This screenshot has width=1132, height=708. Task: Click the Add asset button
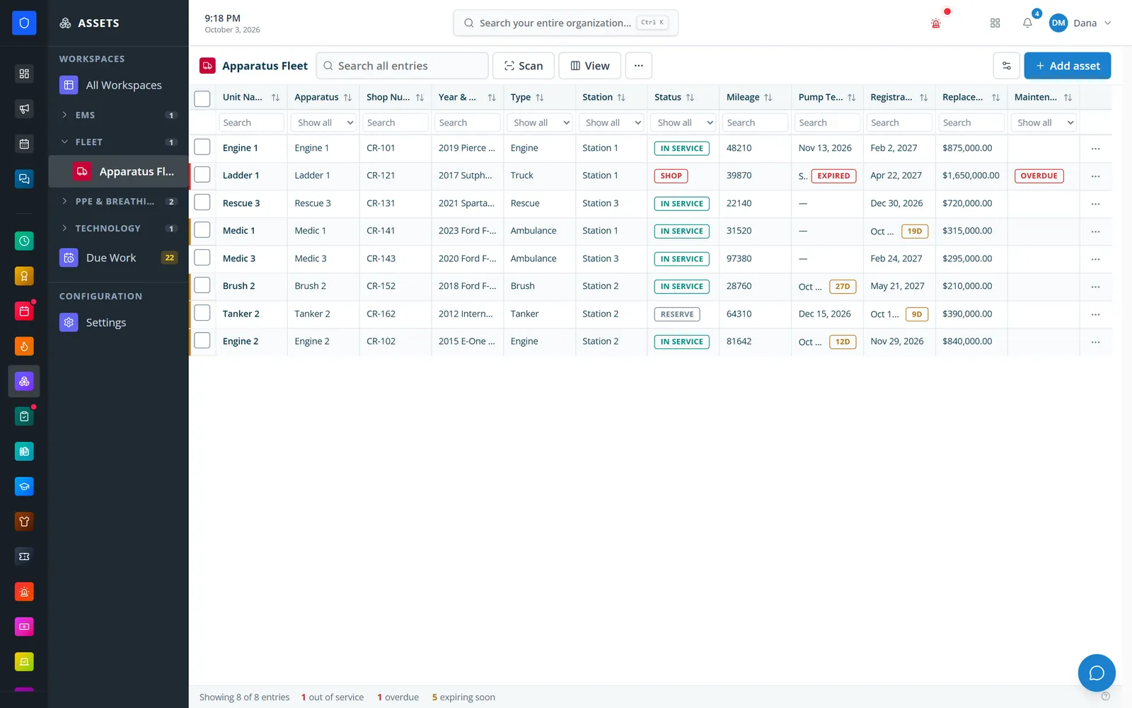coord(1067,66)
